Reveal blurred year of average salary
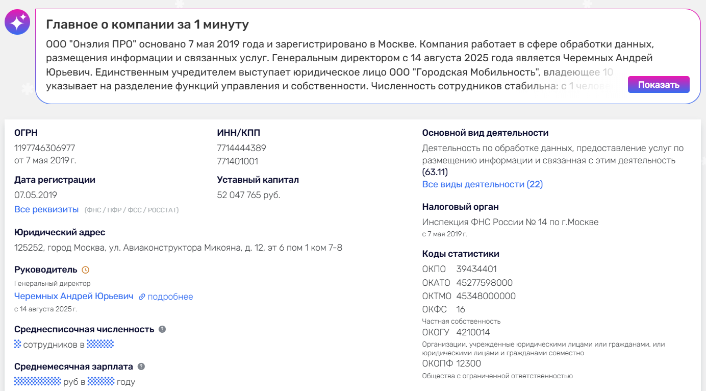The image size is (706, 391). (x=100, y=381)
